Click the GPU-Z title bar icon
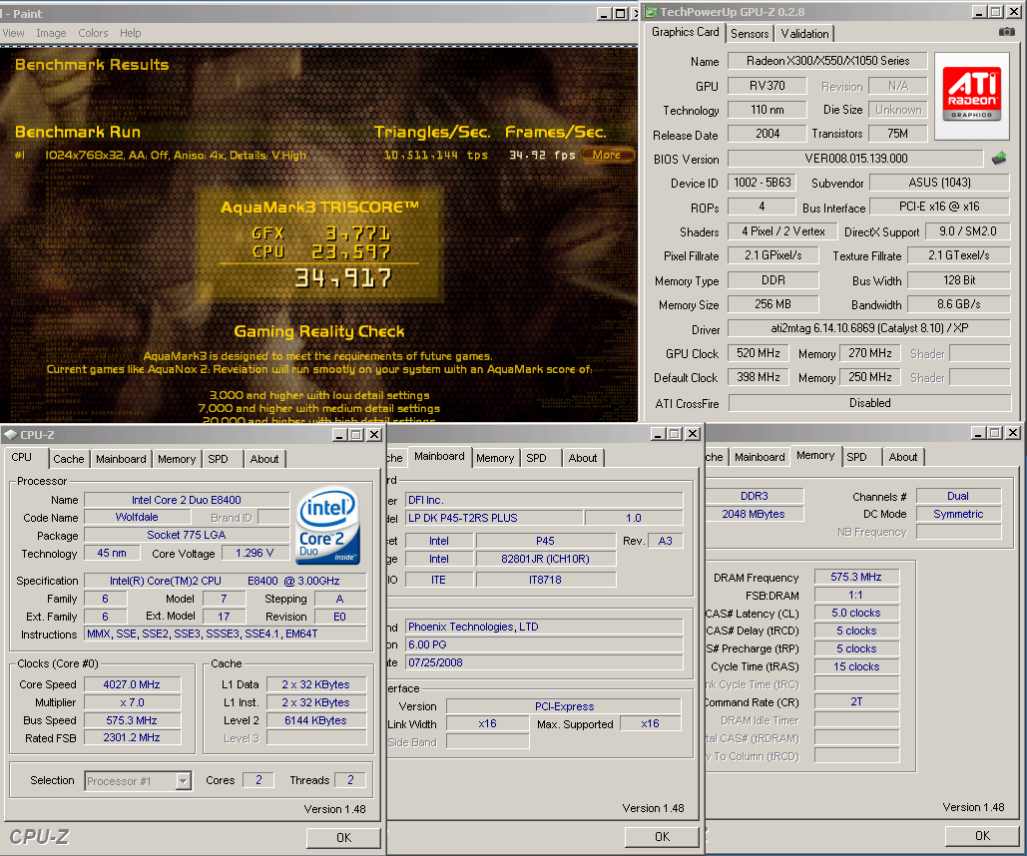Viewport: 1027px width, 856px height. (x=651, y=12)
